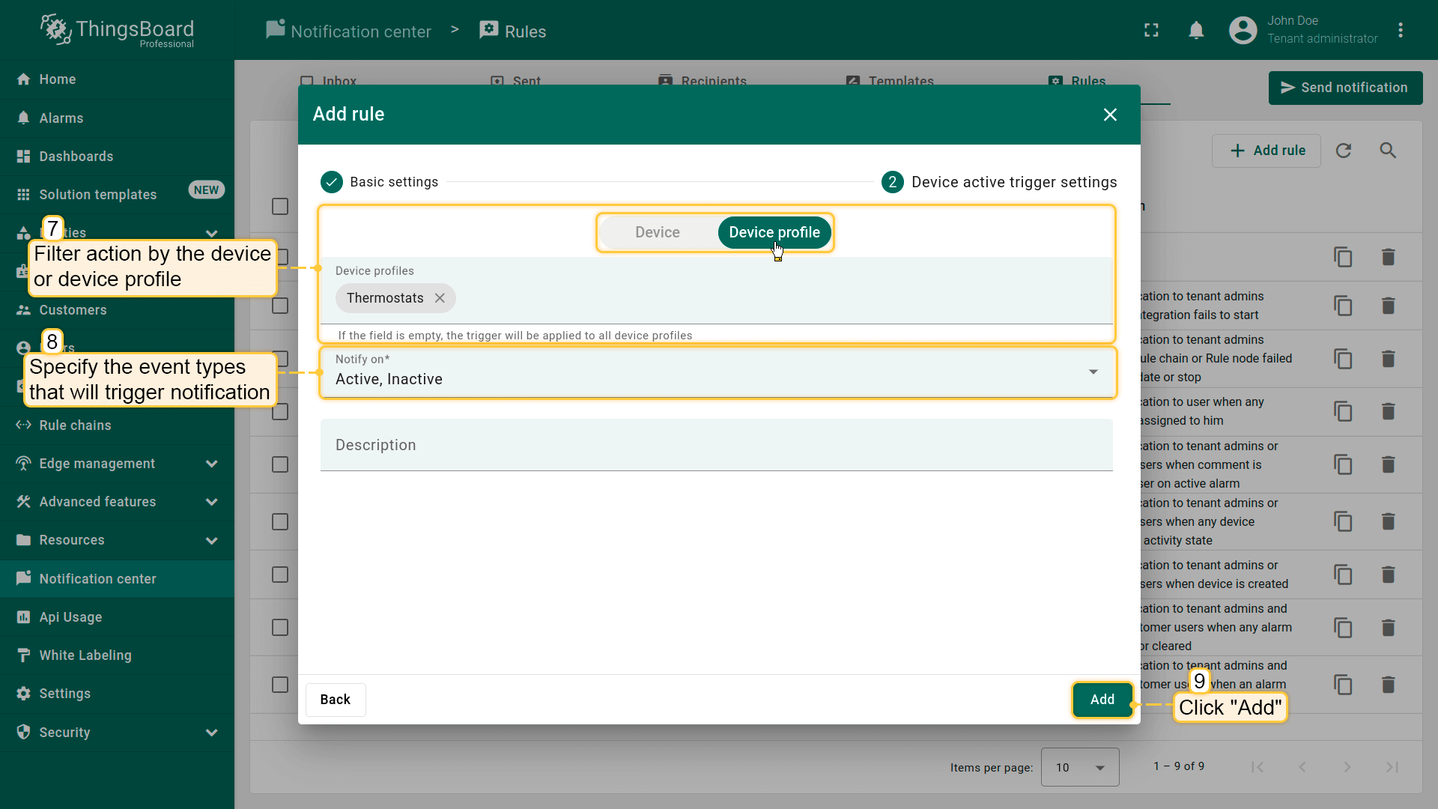The height and width of the screenshot is (809, 1438).
Task: Open Rule chains in the sidebar
Action: 75,425
